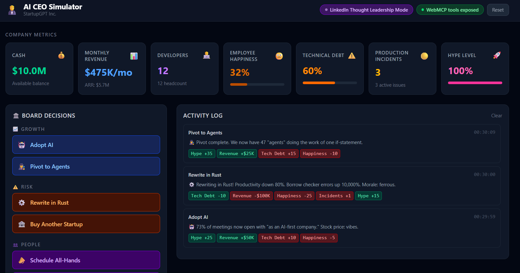The width and height of the screenshot is (520, 273).
Task: Click the WebMCP tools exposed badge
Action: click(450, 10)
